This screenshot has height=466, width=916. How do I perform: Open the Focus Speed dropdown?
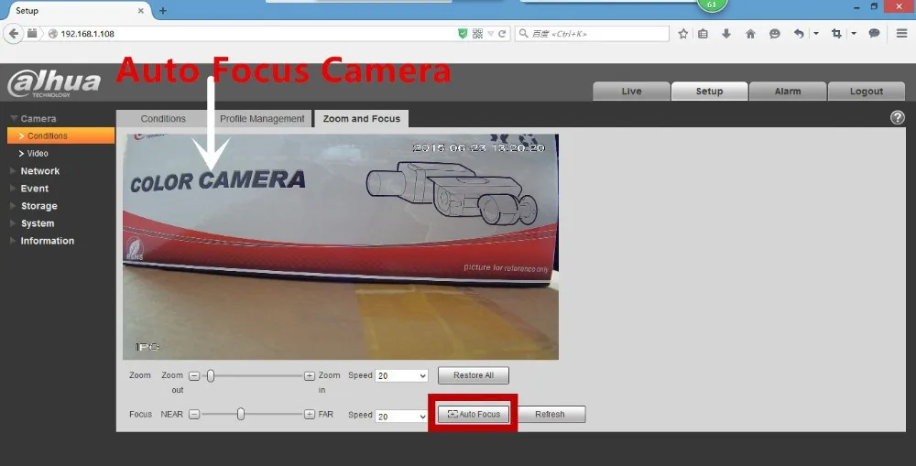pyautogui.click(x=401, y=417)
